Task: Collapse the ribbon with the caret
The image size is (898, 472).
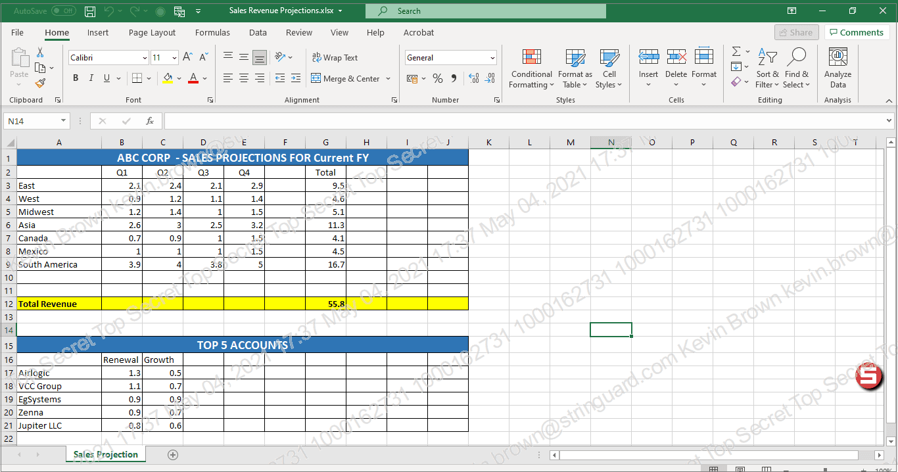Action: [x=889, y=101]
